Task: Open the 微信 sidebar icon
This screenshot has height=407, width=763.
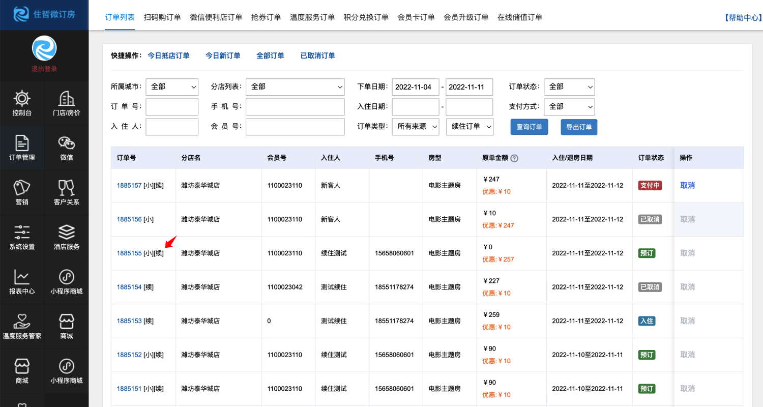Action: pos(67,148)
